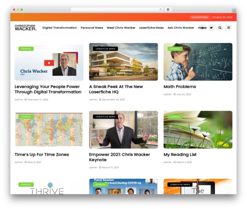Screen dimensions: 247x209
Task: Click the world time zones map thumbnail
Action: 49,129
